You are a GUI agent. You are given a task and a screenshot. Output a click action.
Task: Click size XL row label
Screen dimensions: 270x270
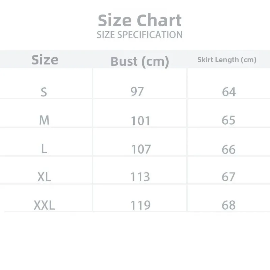pyautogui.click(x=44, y=177)
